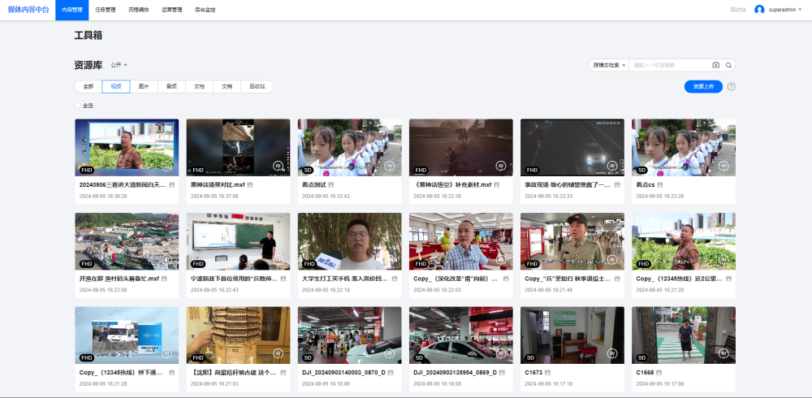Screen dimensions: 812x398
Task: Open the search type dropdown in search bar
Action: tap(609, 65)
